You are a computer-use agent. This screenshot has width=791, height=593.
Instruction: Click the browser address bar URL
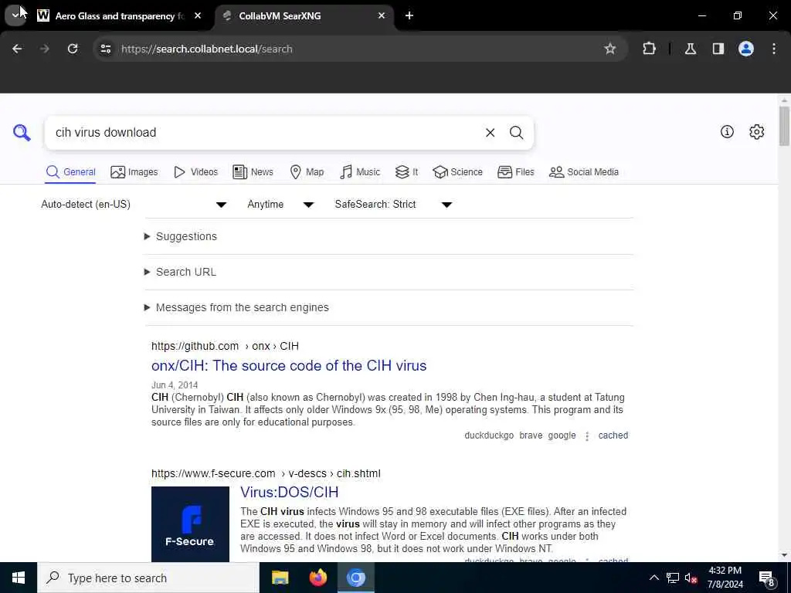click(x=207, y=49)
